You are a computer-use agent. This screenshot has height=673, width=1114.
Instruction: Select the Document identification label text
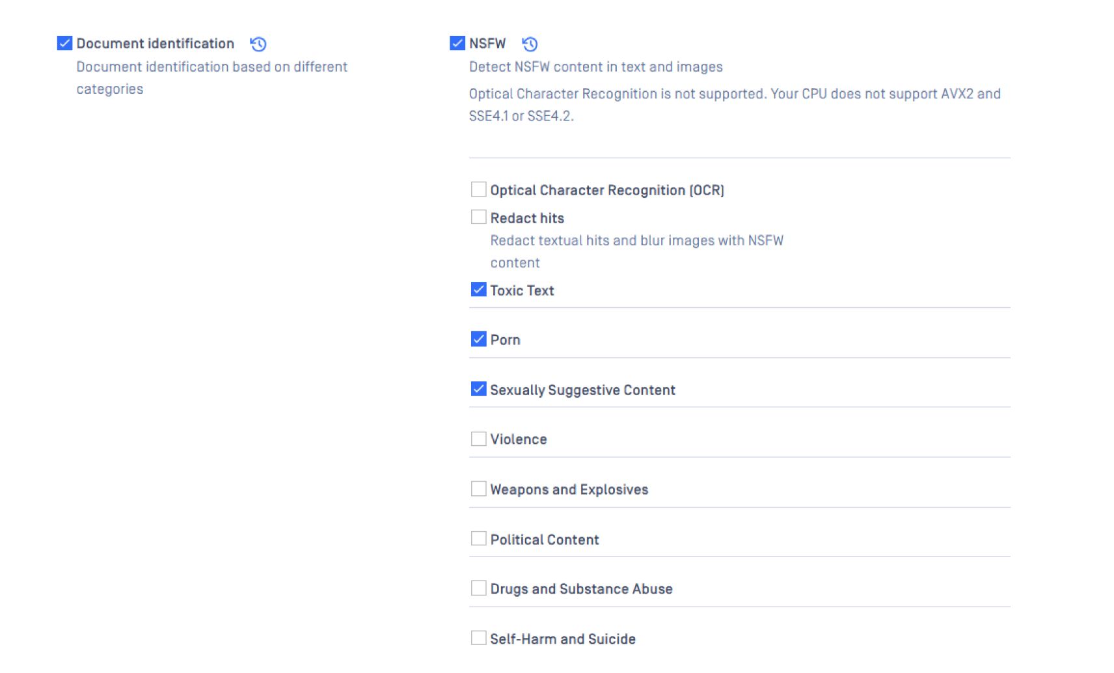tap(155, 43)
